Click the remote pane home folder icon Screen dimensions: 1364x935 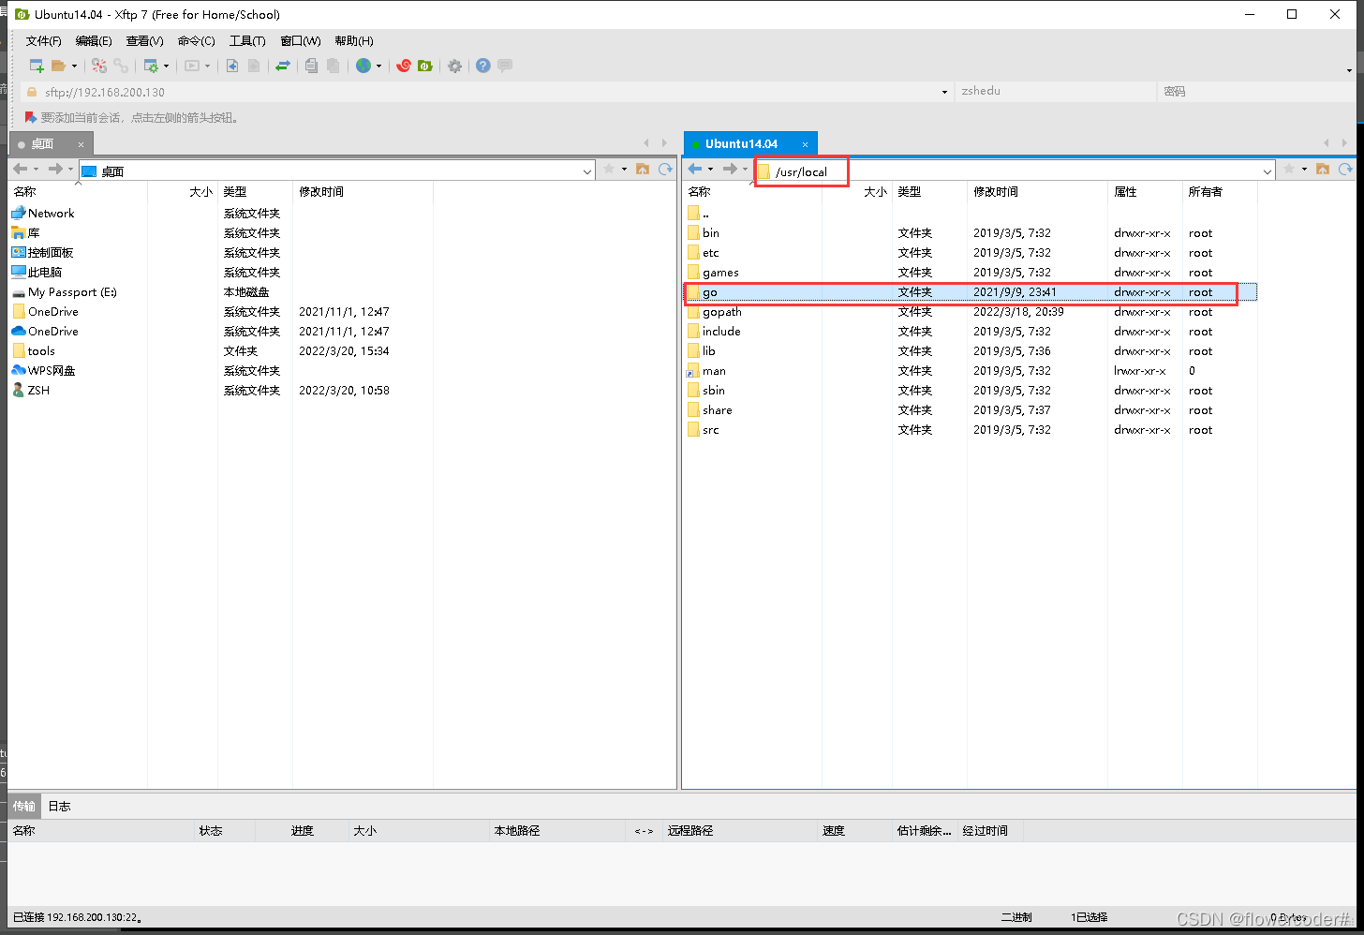pyautogui.click(x=1323, y=169)
